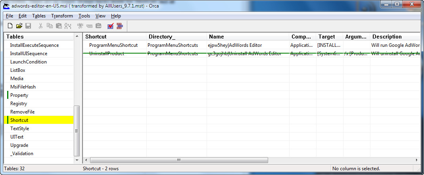This screenshot has height=175, width=424.
Task: Click the Find binoculars icon
Action: tap(68, 26)
